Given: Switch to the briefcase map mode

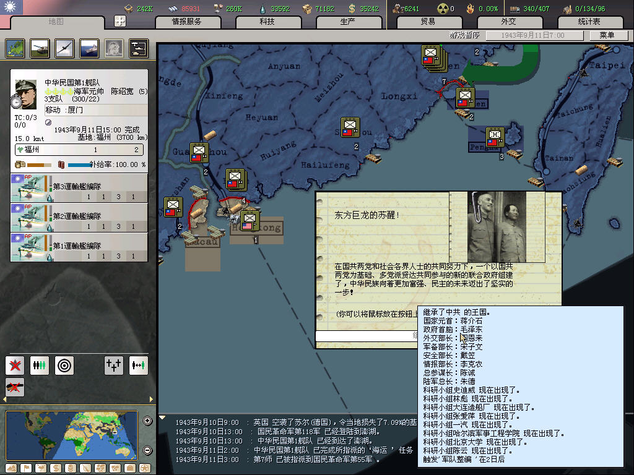Looking at the screenshot, I should (x=130, y=468).
